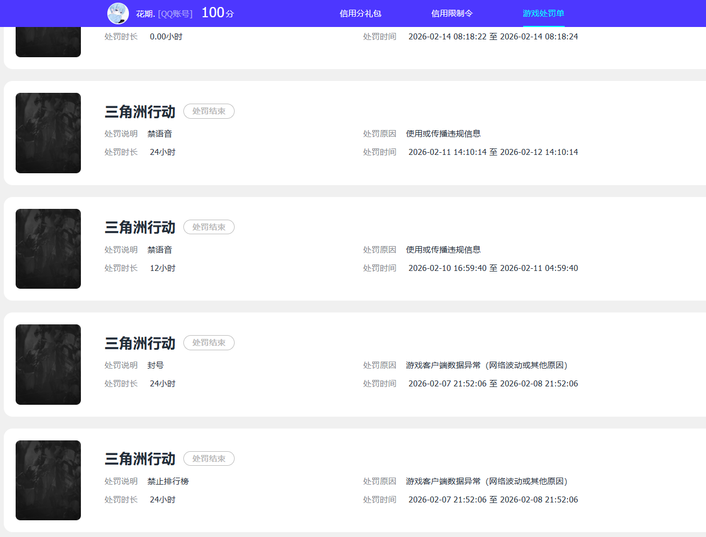Open the 信用限制令 tab
The height and width of the screenshot is (537, 706).
coord(452,13)
